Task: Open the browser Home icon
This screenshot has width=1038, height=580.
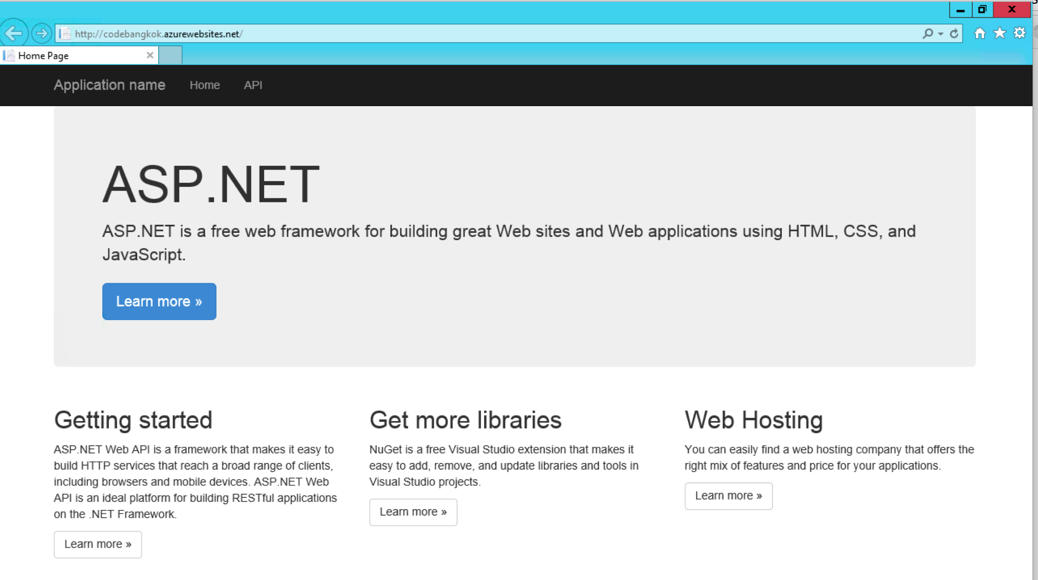Action: (x=980, y=33)
